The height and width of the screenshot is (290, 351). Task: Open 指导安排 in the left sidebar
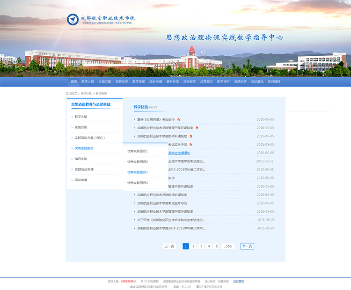pos(81,159)
